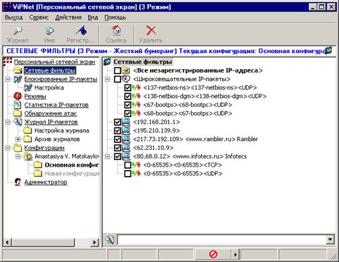Toggle checkbox for Все незарегистрированные IP-адреса
The height and width of the screenshot is (262, 339).
click(x=118, y=71)
